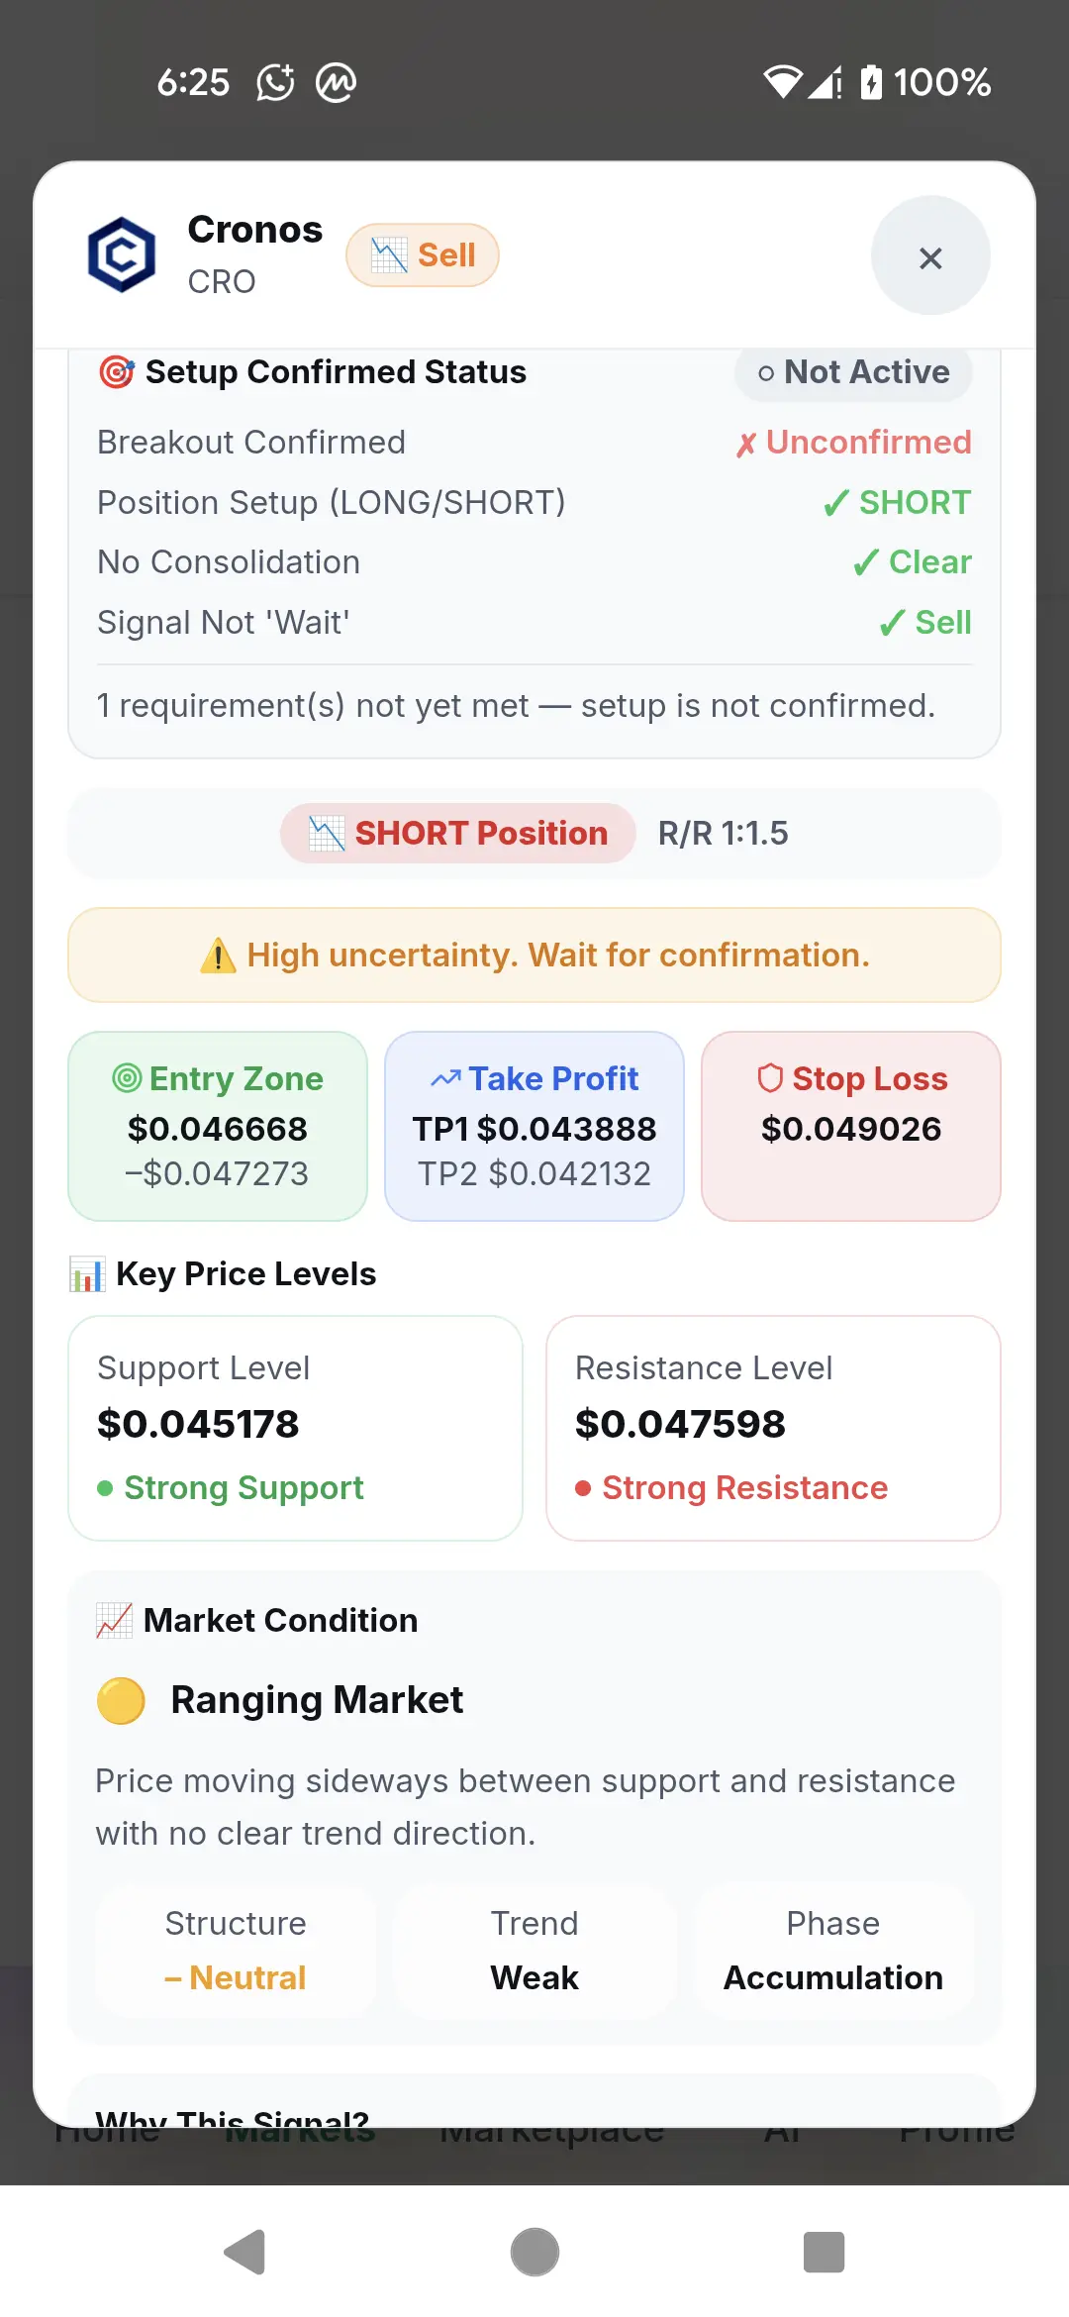Tap the SHORT position setup checkmark
The image size is (1069, 2317).
pyautogui.click(x=836, y=503)
